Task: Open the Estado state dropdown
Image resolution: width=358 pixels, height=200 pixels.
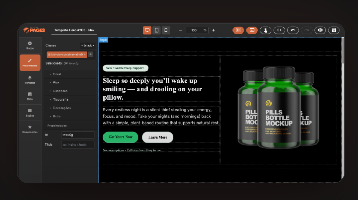Action: click(88, 46)
